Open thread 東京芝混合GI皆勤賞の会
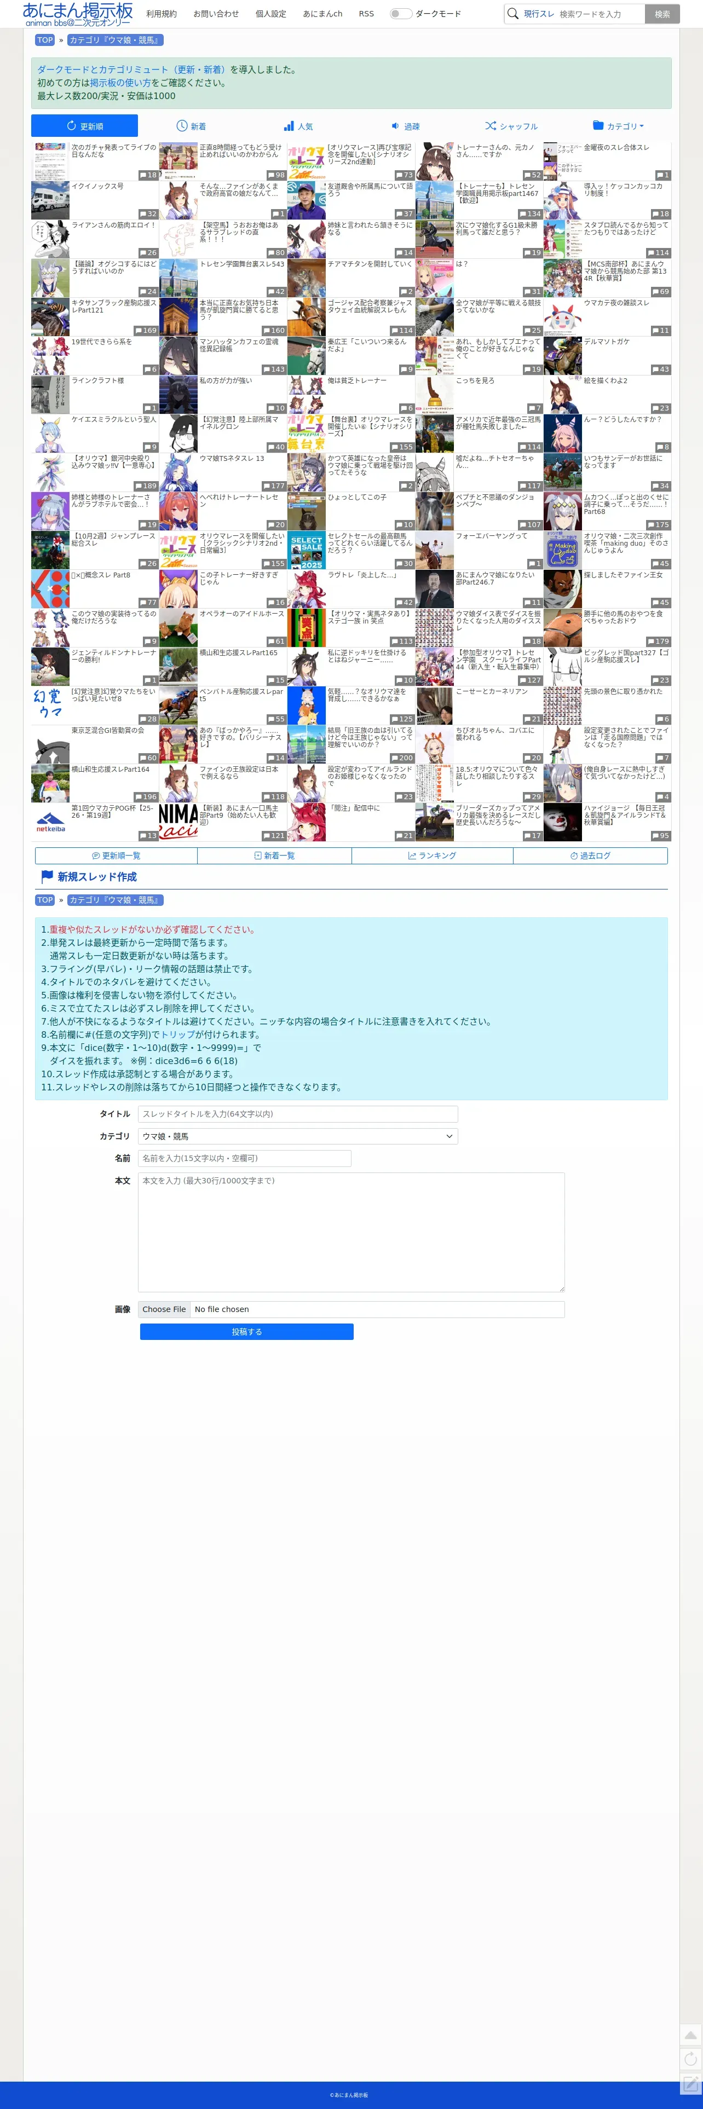The height and width of the screenshot is (2109, 703). pyautogui.click(x=107, y=730)
